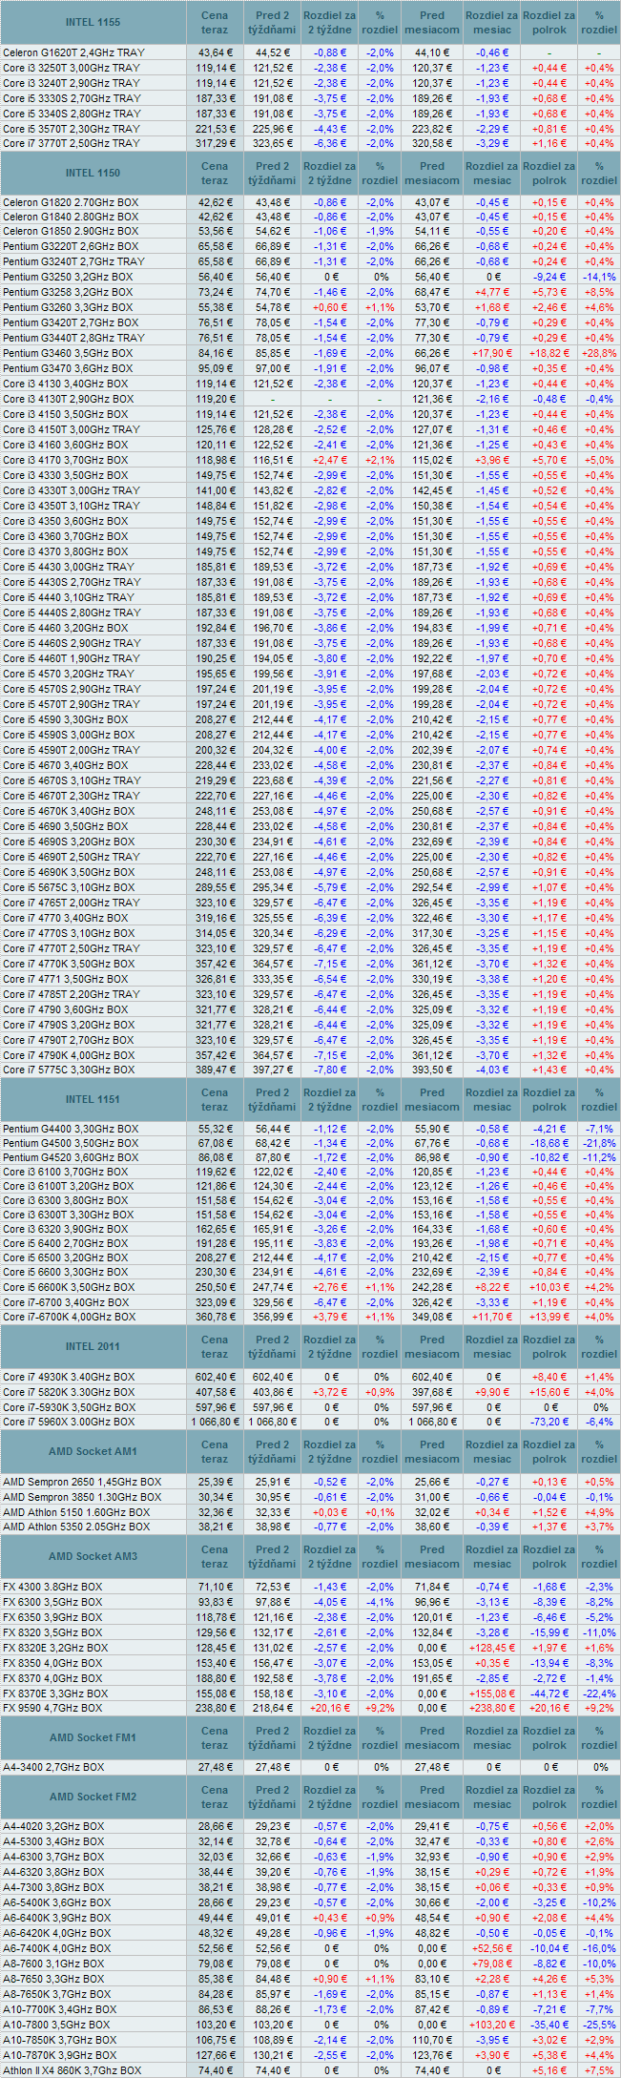Select the "AMD Socket FM1" header
The image size is (621, 2078).
93,1737
